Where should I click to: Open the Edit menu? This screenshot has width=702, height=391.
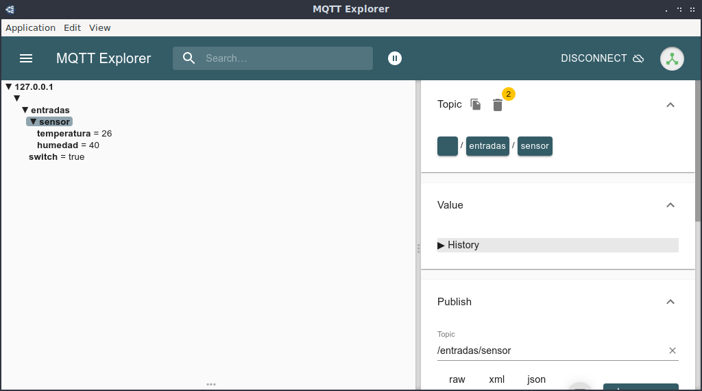click(72, 27)
